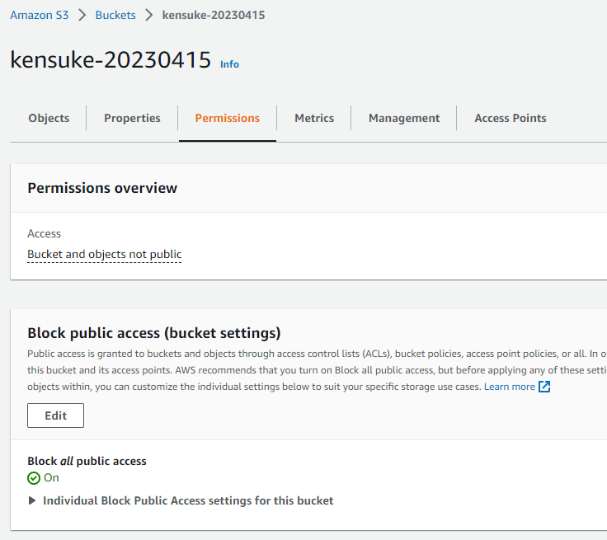Open the Learn more link
The width and height of the screenshot is (607, 540).
coord(510,387)
